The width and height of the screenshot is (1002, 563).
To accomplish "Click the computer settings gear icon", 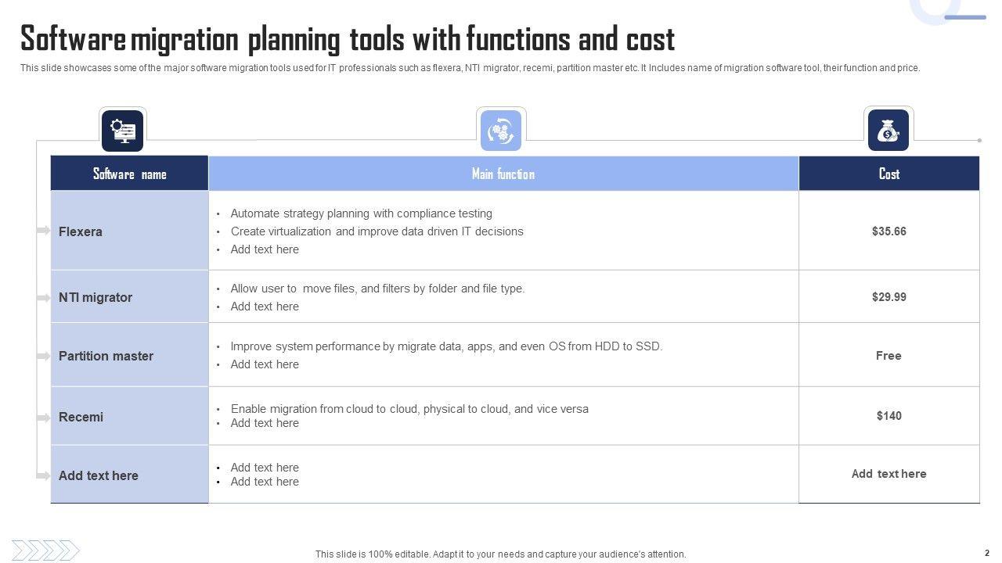I will (x=122, y=130).
